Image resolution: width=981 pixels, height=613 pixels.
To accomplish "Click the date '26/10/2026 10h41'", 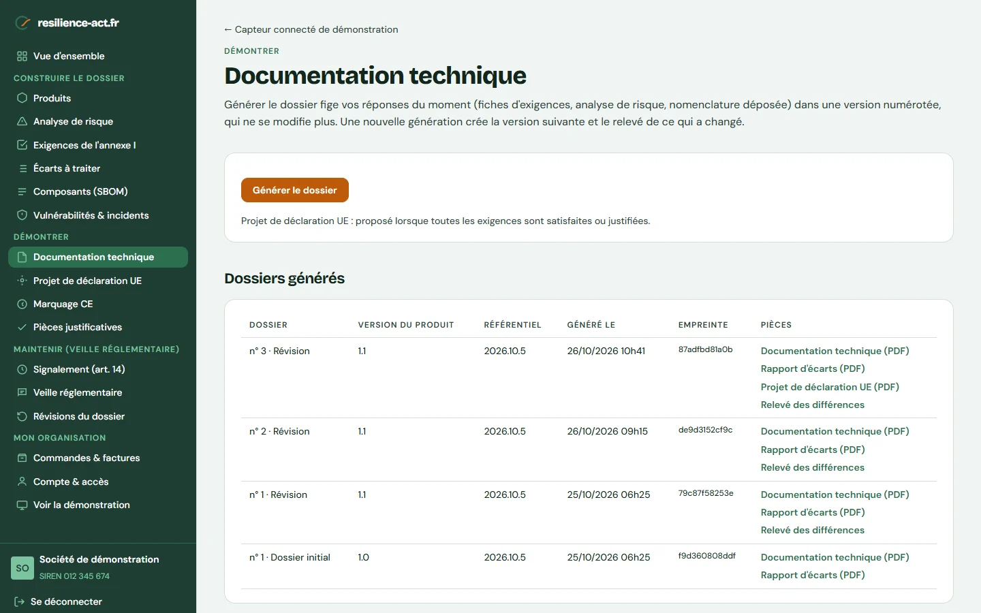I will [606, 351].
